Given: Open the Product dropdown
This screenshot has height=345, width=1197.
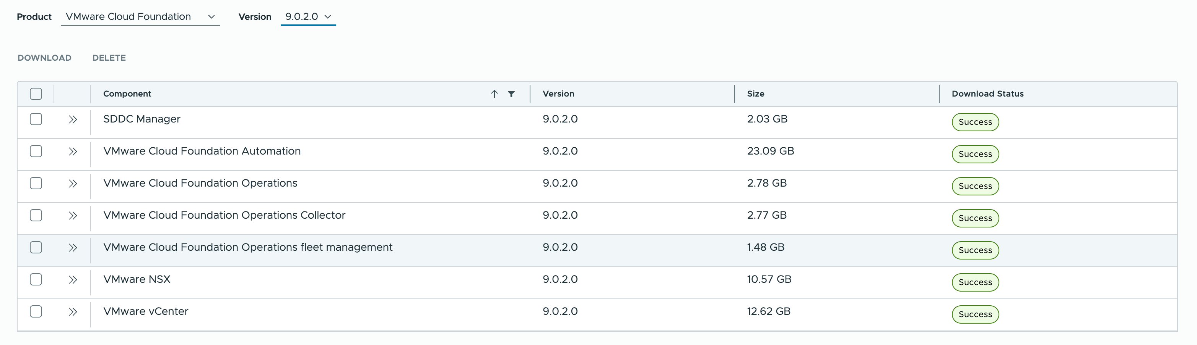Looking at the screenshot, I should (x=140, y=17).
